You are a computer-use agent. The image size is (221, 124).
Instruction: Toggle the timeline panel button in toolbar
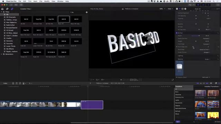click(x=203, y=5)
